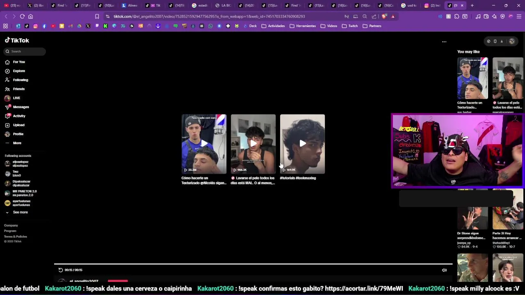Switch to the usd to Google tab
Screen dimensions: 525x295
(409, 5)
